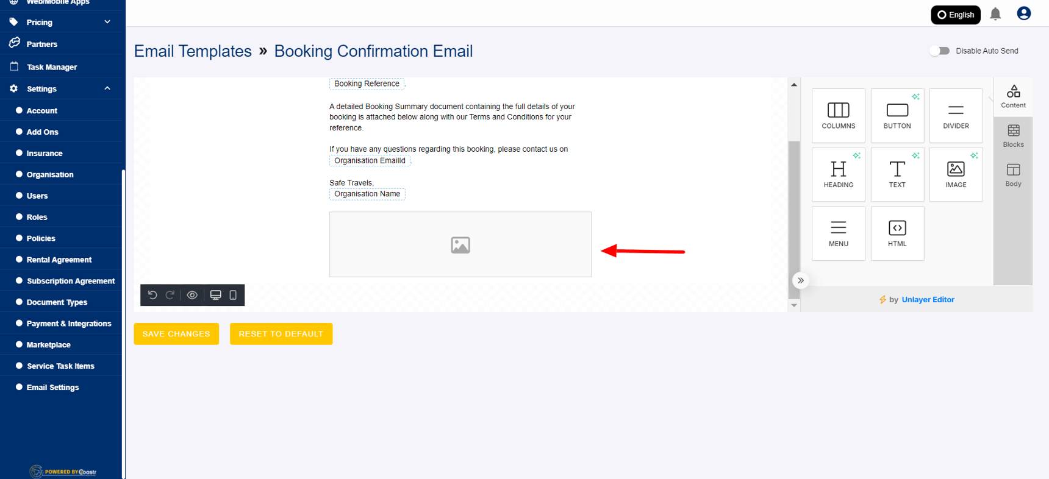Add a Divider block

click(x=955, y=115)
